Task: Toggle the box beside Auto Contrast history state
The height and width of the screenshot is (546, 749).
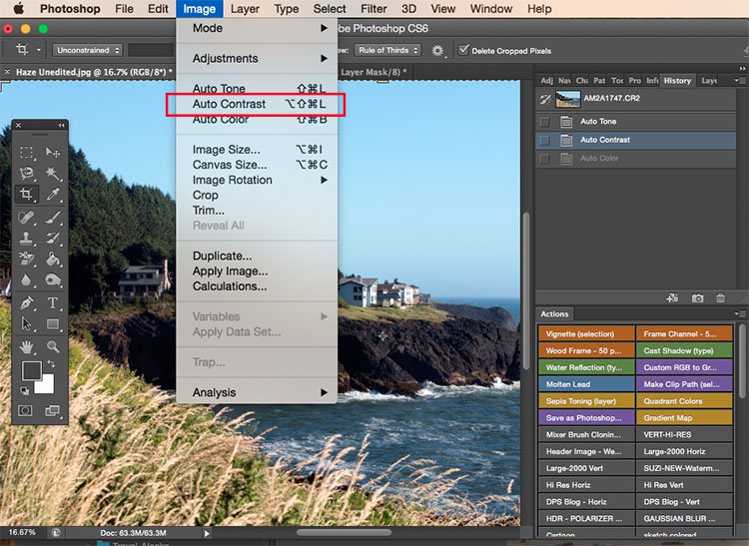Action: 544,140
